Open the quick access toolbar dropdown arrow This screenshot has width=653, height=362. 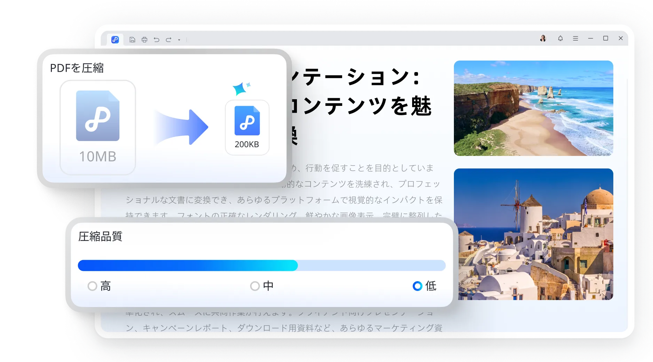click(x=179, y=40)
